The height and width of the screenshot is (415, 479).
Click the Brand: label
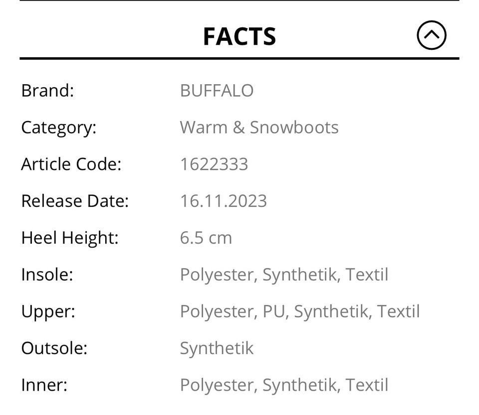click(47, 91)
